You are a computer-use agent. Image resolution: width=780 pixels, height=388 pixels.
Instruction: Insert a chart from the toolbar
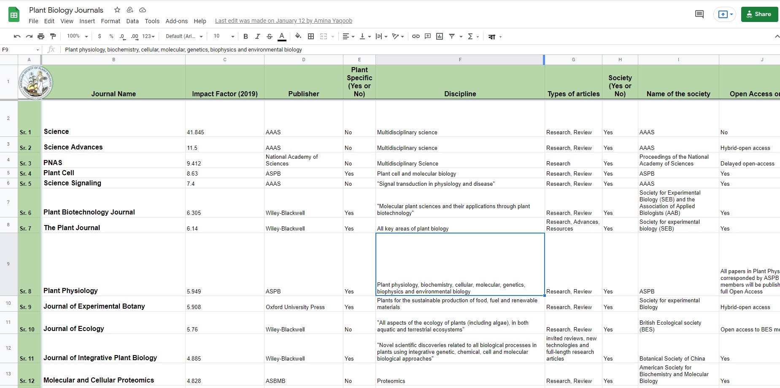[440, 36]
